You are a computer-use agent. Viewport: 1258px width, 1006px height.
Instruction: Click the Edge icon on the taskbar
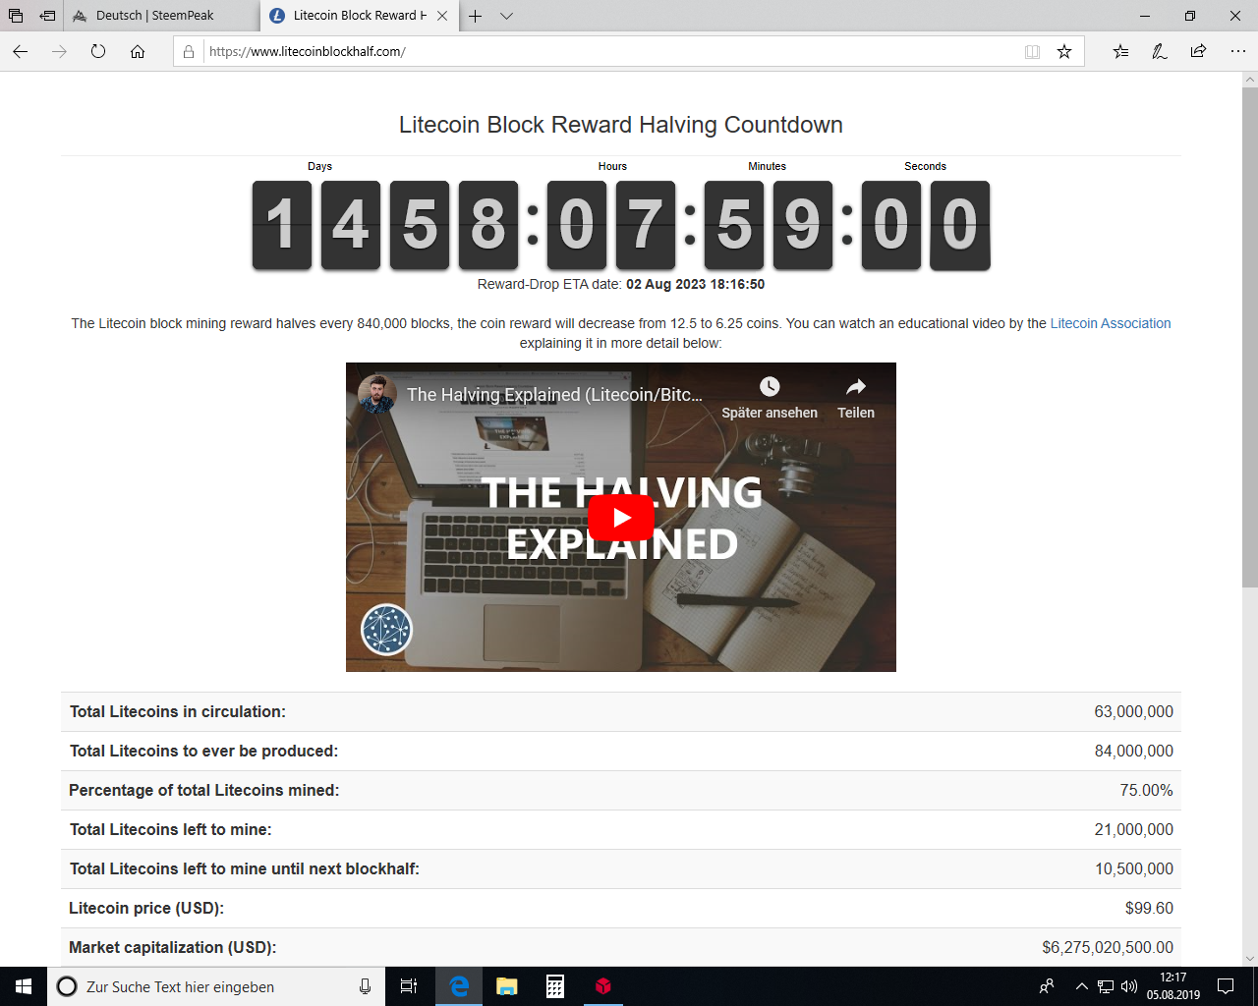click(458, 986)
